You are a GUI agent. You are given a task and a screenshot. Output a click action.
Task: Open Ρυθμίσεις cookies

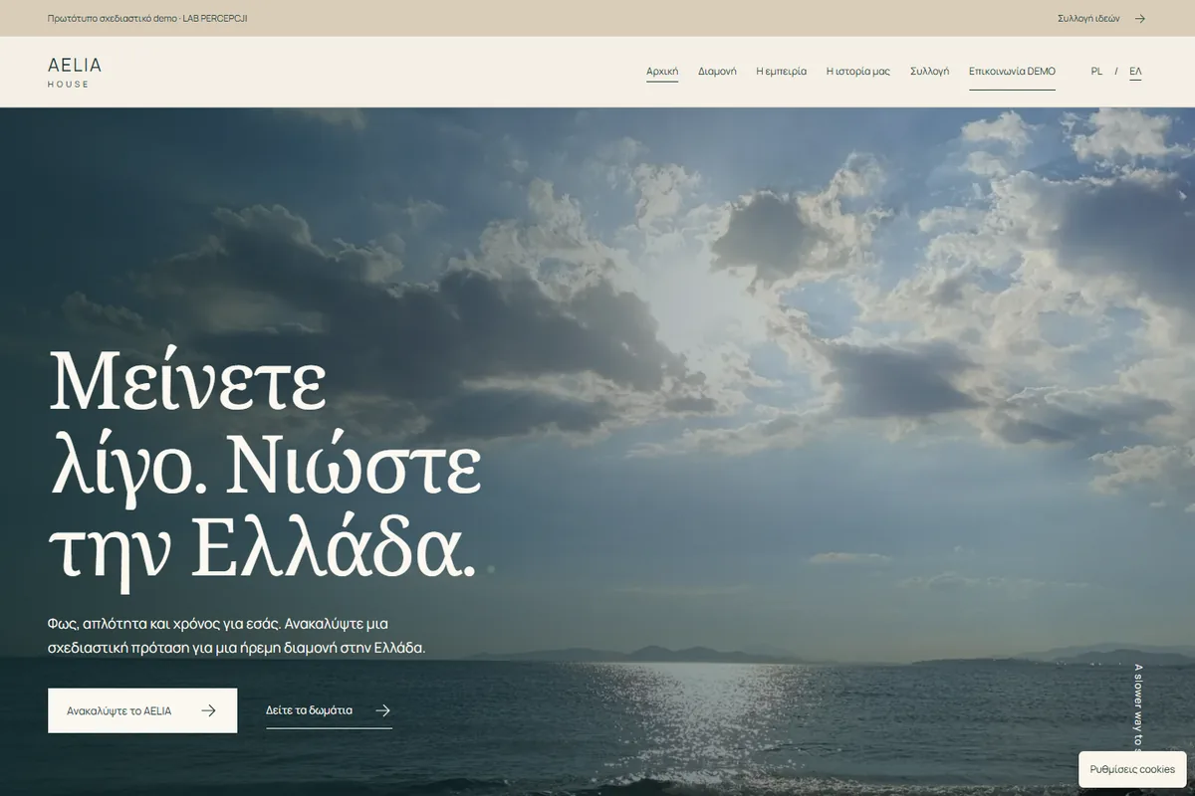click(1132, 769)
